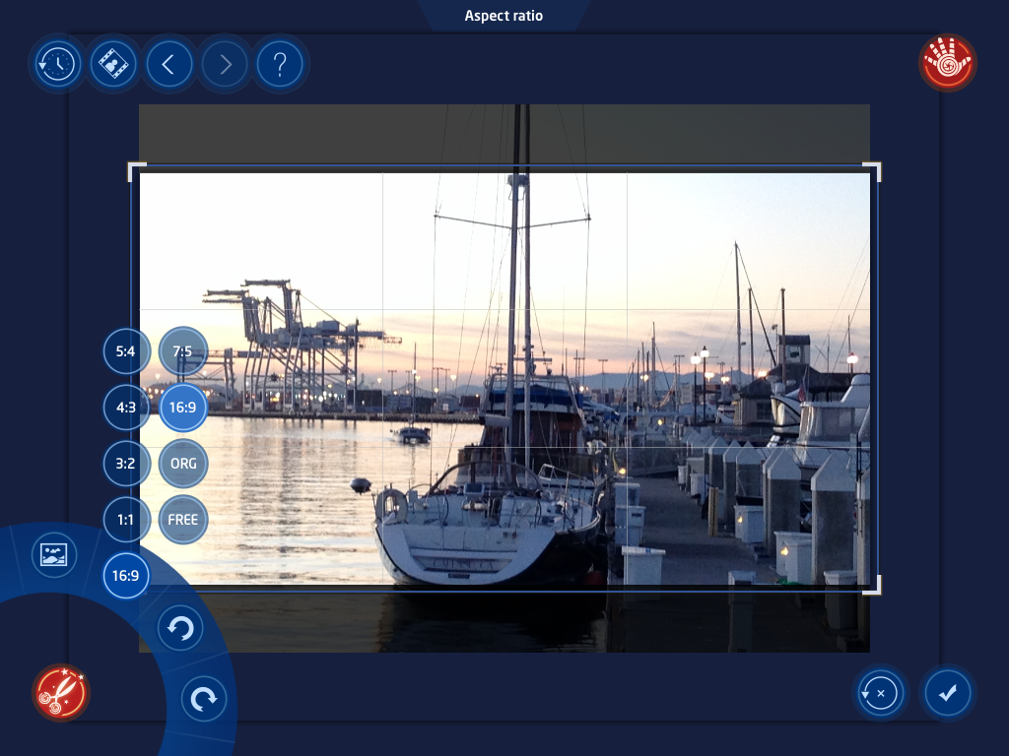Confirm crop with the checkmark button

pyautogui.click(x=947, y=693)
